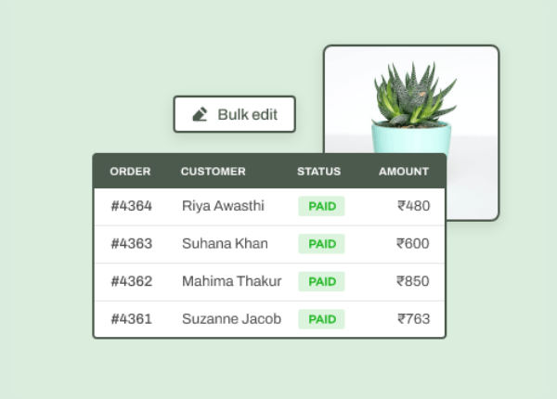The image size is (557, 399).
Task: Sort by the AMOUNT column header
Action: coord(403,172)
